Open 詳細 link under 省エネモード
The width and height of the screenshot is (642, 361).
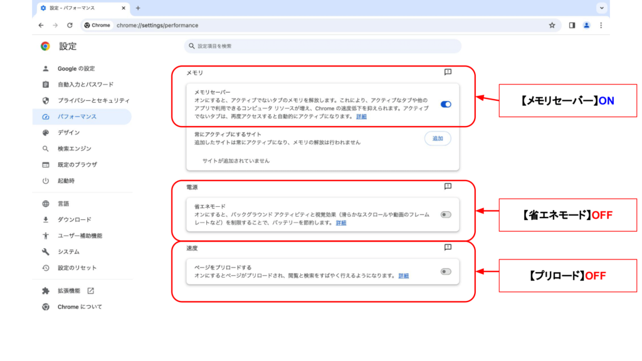[341, 222]
